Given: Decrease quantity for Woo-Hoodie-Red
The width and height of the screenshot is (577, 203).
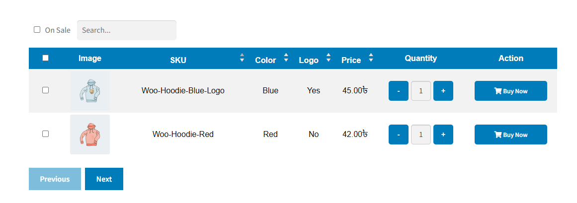Looking at the screenshot, I should click(398, 135).
